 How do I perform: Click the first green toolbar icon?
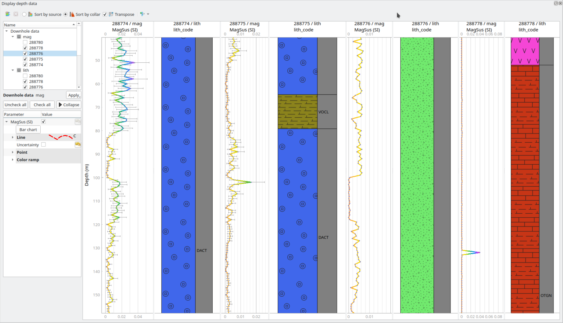point(7,14)
